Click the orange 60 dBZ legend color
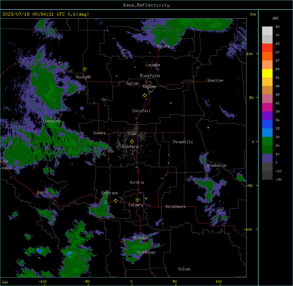This screenshot has height=286, width=293. pos(267,56)
